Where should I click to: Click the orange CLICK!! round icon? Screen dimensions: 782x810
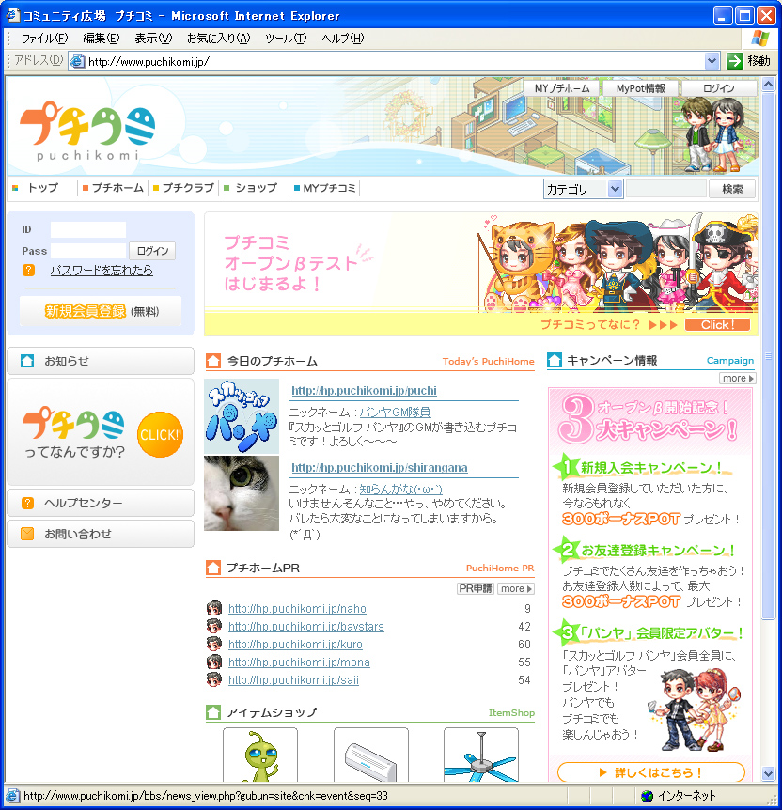(160, 434)
